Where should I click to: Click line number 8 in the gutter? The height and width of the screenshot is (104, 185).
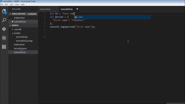point(45,37)
